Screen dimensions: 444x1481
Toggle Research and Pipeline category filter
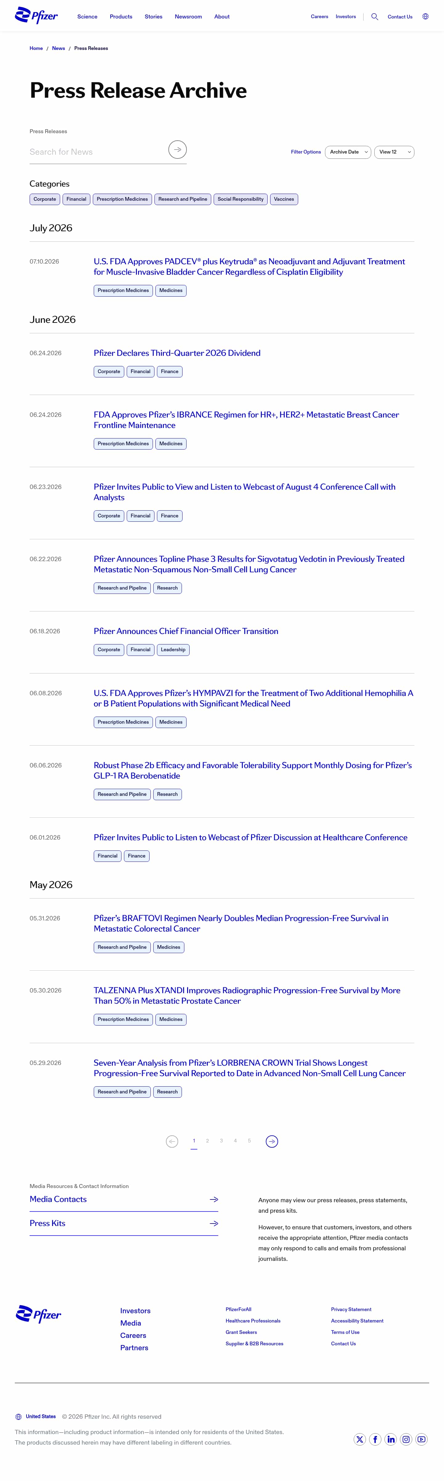[183, 200]
